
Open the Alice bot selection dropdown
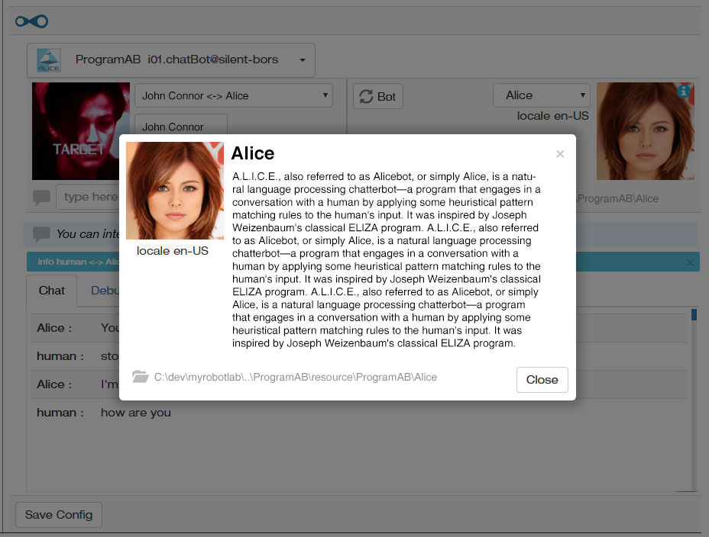541,95
